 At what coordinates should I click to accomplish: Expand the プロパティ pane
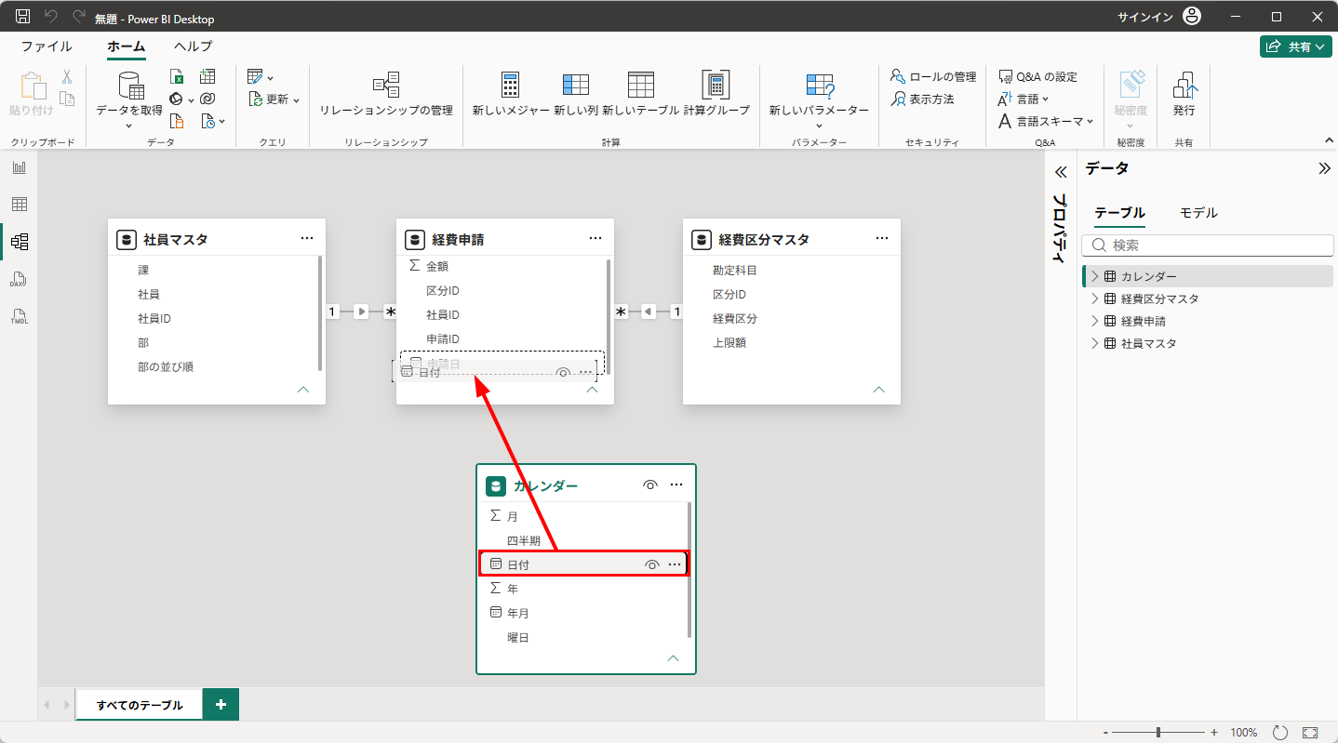click(1060, 172)
